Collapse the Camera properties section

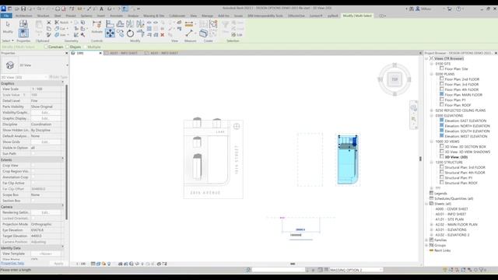pyautogui.click(x=62, y=206)
